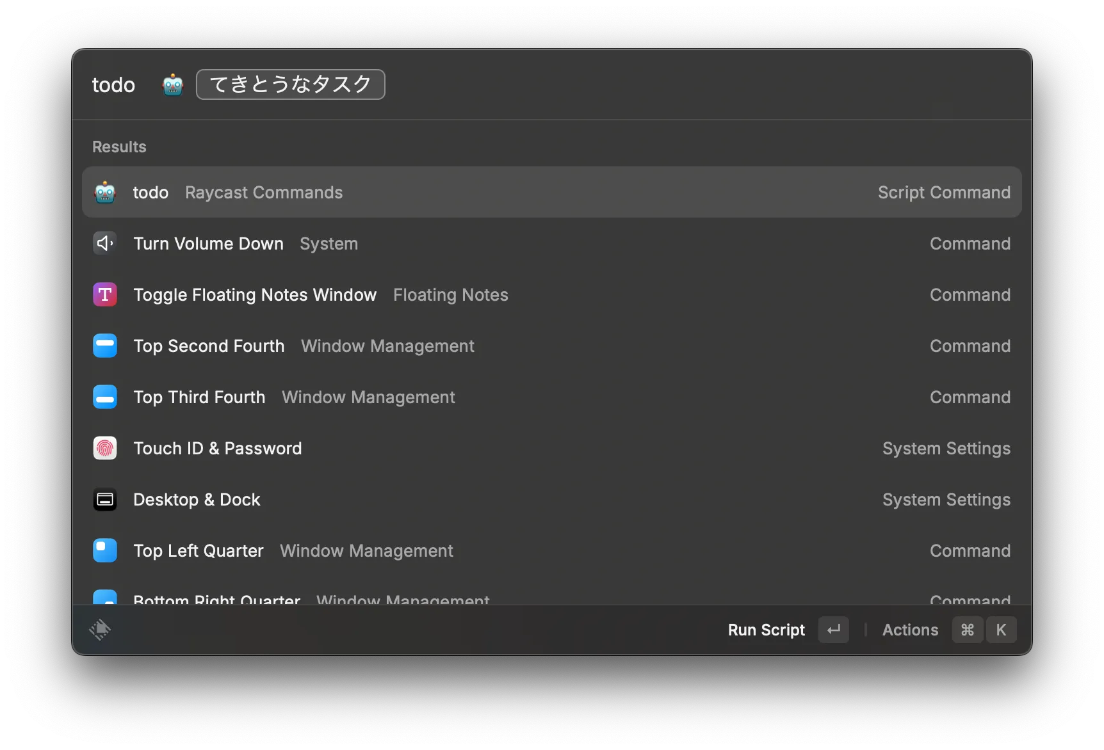Click System Settings label on Touch ID row
Image resolution: width=1104 pixels, height=750 pixels.
[946, 448]
